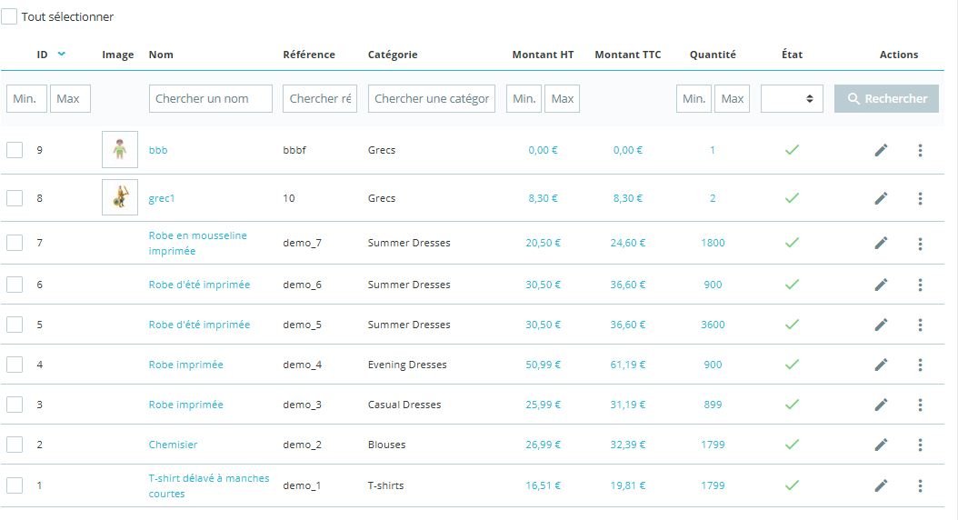Click the grec1 product thumbnail image
Viewport: 958px width, 520px height.
[120, 197]
